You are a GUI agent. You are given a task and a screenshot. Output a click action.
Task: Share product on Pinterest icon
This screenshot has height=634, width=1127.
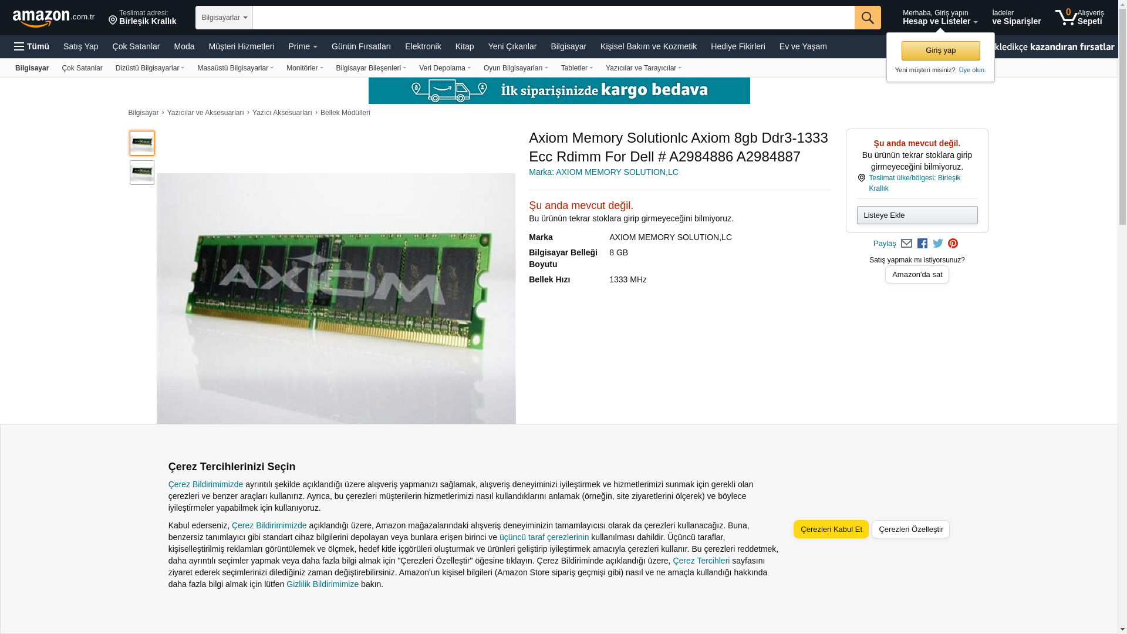[x=953, y=244]
